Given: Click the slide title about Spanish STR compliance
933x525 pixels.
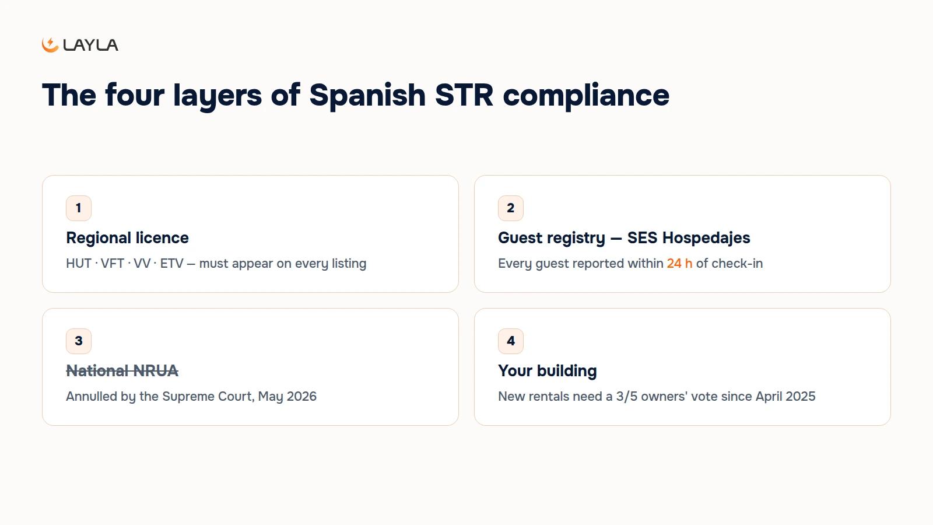Looking at the screenshot, I should (356, 95).
